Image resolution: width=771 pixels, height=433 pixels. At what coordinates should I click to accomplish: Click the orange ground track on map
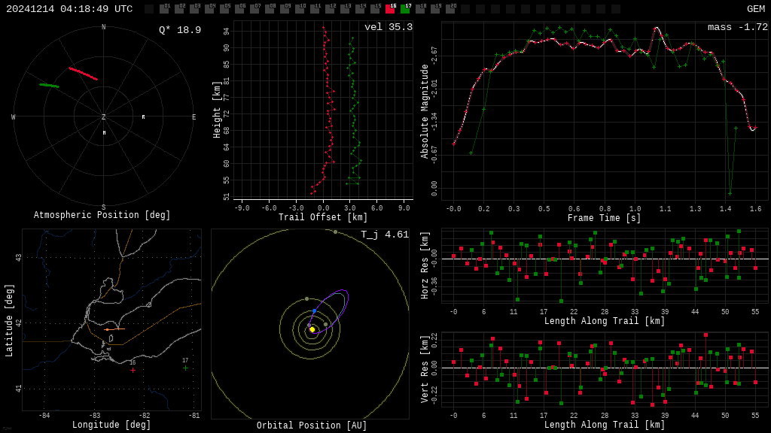[x=114, y=329]
